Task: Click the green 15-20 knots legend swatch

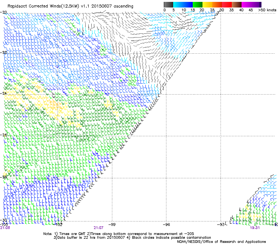Action: click(x=198, y=5)
